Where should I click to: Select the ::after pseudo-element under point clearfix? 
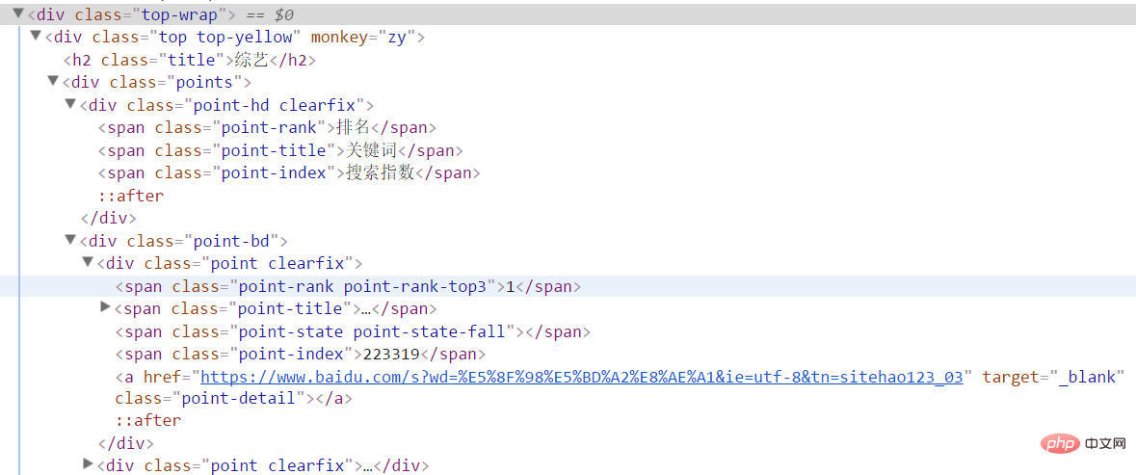[147, 420]
